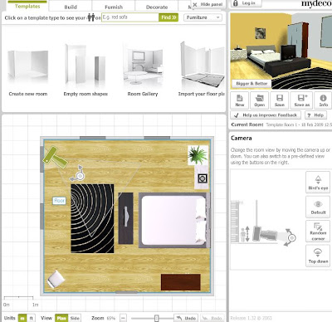
Task: Switch the camera to Bird's eye view
Action: 318,182
